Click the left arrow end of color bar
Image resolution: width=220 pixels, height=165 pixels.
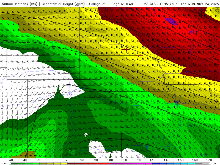(7, 164)
